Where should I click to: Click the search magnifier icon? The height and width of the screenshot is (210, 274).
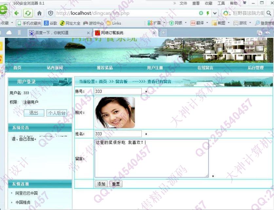(x=269, y=13)
